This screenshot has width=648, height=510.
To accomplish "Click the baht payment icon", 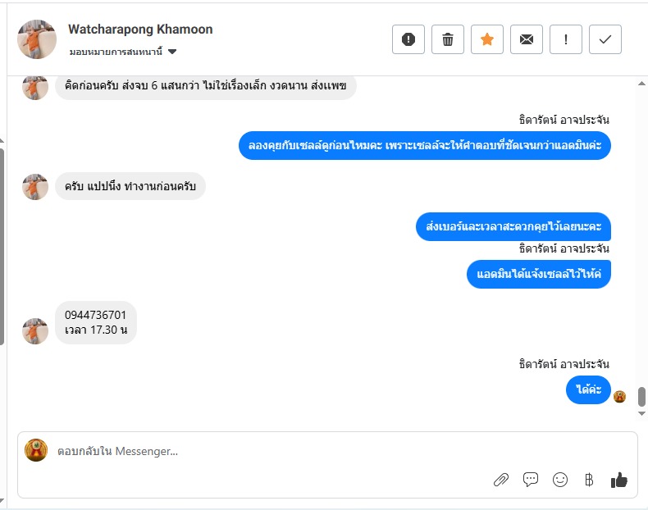I will (589, 480).
